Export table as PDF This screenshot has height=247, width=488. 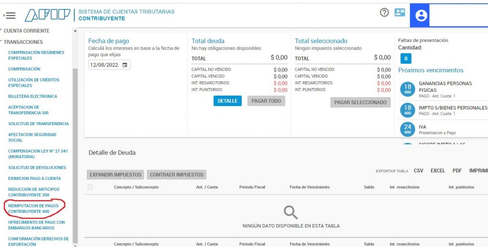[x=457, y=170]
